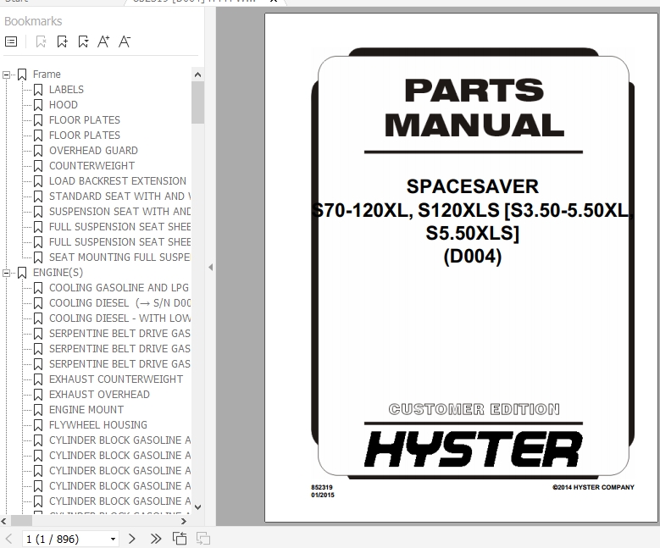Image resolution: width=660 pixels, height=548 pixels.
Task: Click the ©2014 HYSTER COMPANY text
Action: [x=593, y=487]
